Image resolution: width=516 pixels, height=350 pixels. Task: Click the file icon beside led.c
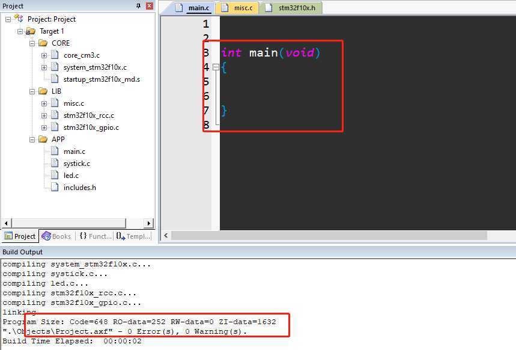(55, 175)
